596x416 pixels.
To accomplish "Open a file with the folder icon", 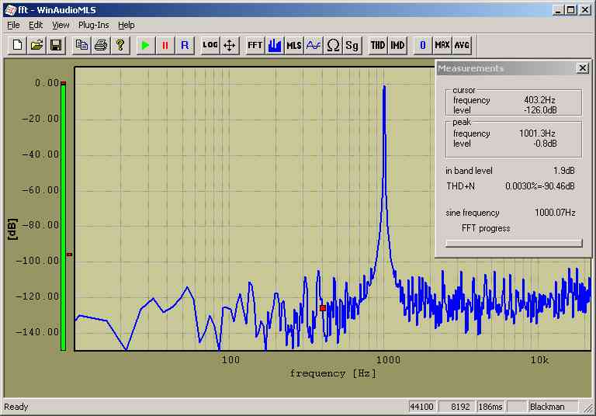I will tap(36, 45).
